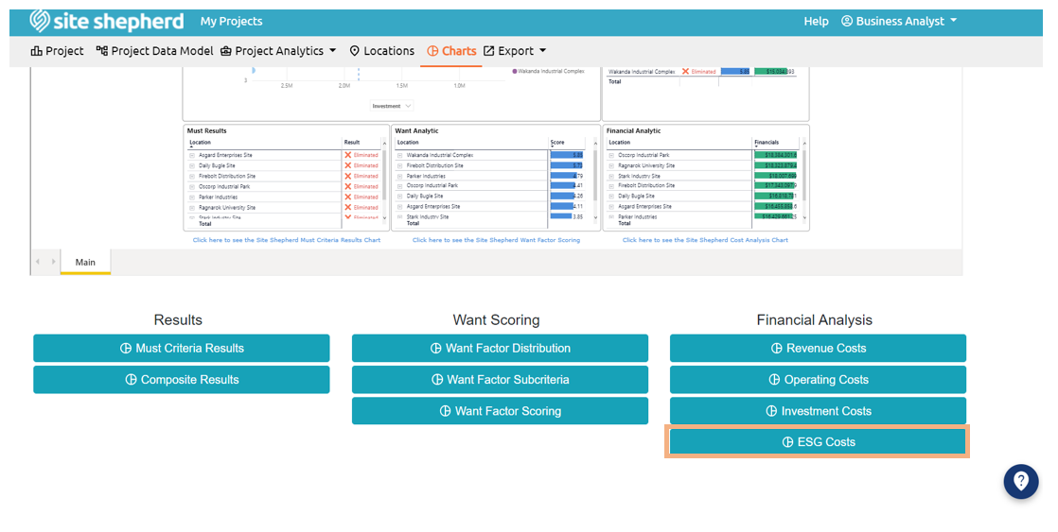Expand Firebolt Distribution Site row in Want Analytic

399,165
